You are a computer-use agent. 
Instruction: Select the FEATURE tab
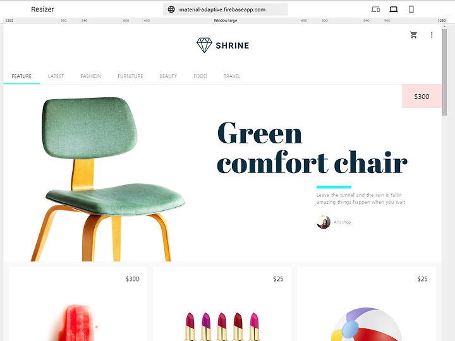tap(21, 76)
